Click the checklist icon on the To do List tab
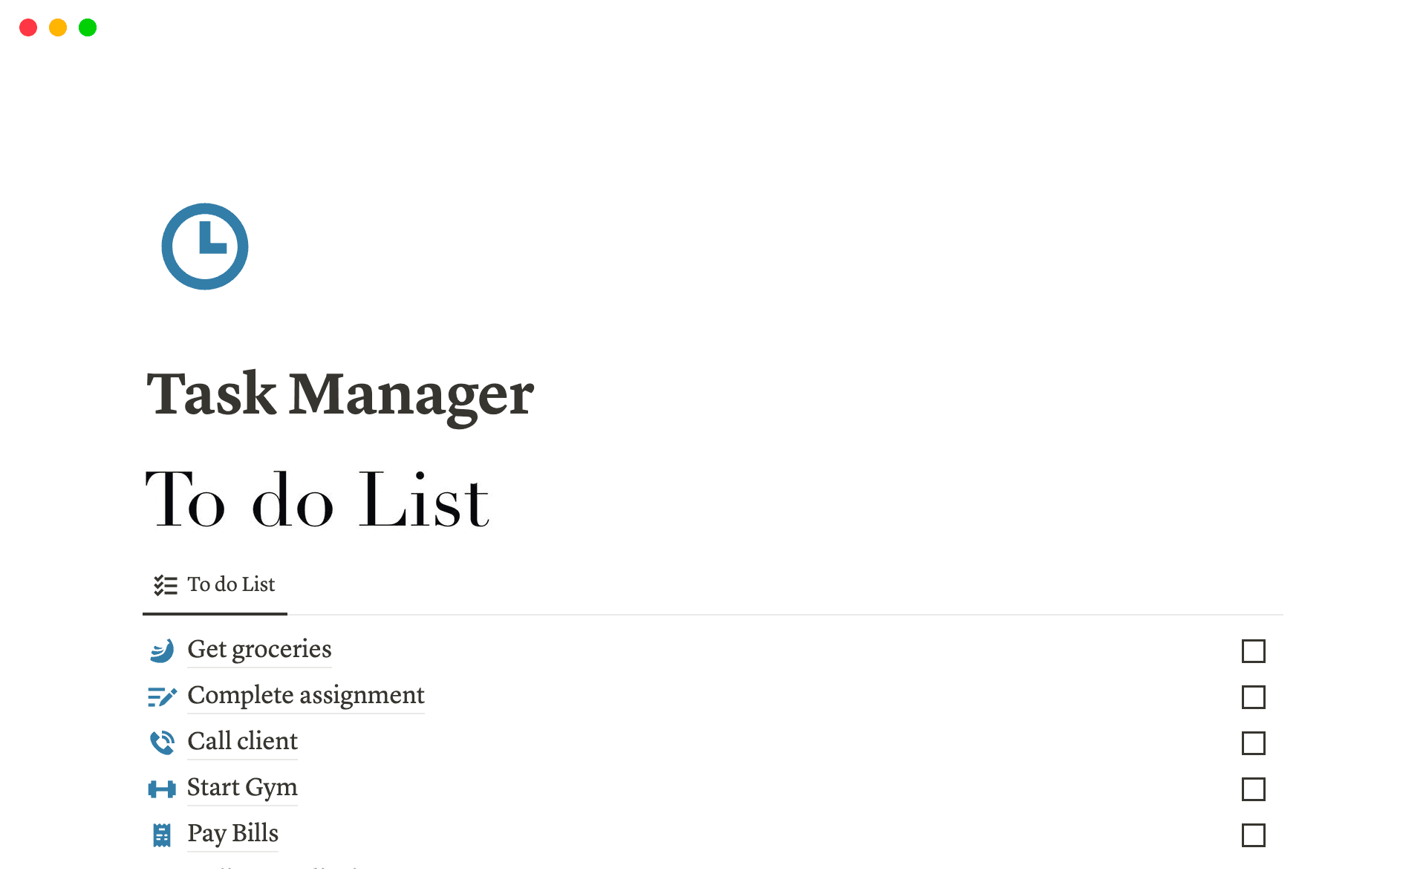 coord(165,585)
